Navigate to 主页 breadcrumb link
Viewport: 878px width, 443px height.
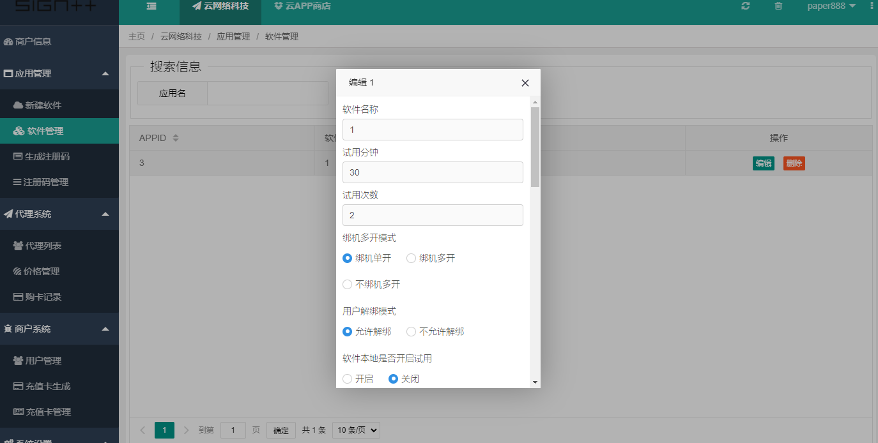point(137,36)
